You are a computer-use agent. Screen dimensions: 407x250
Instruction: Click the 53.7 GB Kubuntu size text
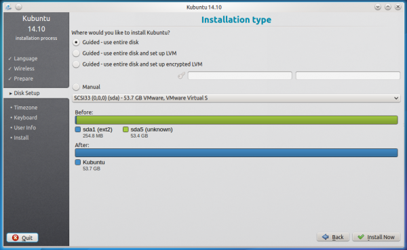(92, 169)
